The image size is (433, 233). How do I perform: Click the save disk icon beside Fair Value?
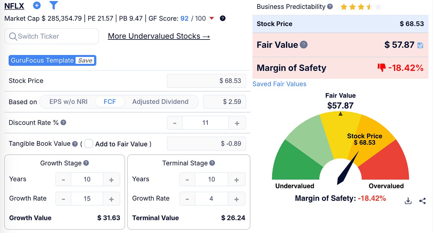point(420,45)
